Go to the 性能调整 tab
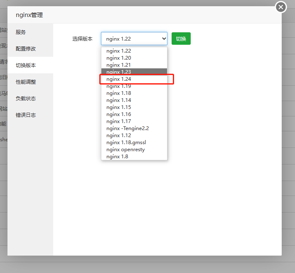The image size is (295, 273). (x=30, y=82)
